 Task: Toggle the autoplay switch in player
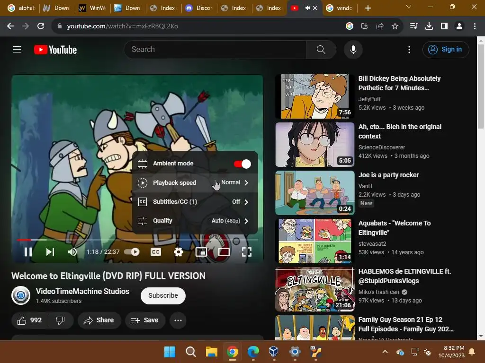(x=132, y=252)
